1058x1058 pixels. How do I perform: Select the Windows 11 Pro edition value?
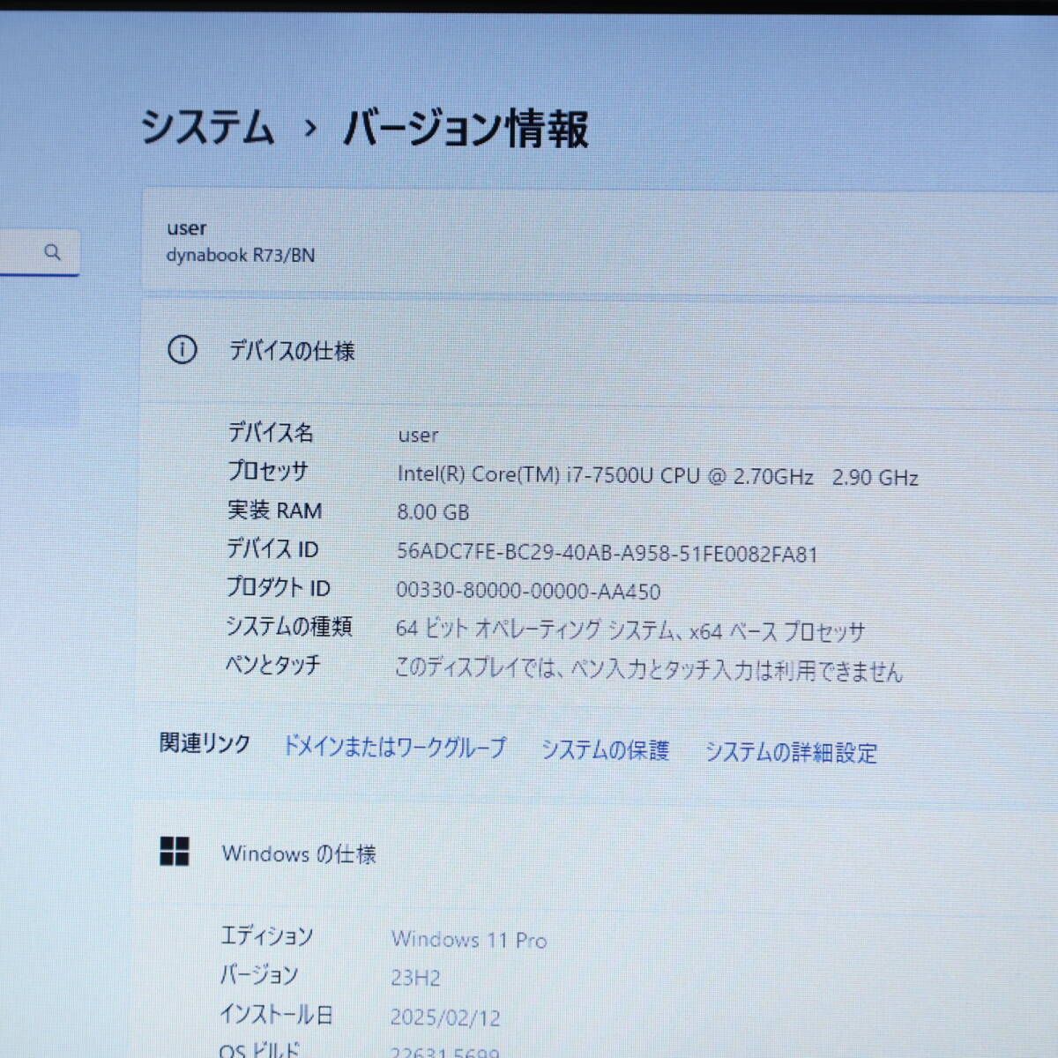point(469,940)
